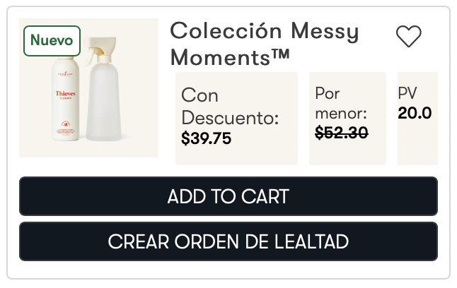
Task: Click the "Por menor:" label text
Action: (x=340, y=103)
